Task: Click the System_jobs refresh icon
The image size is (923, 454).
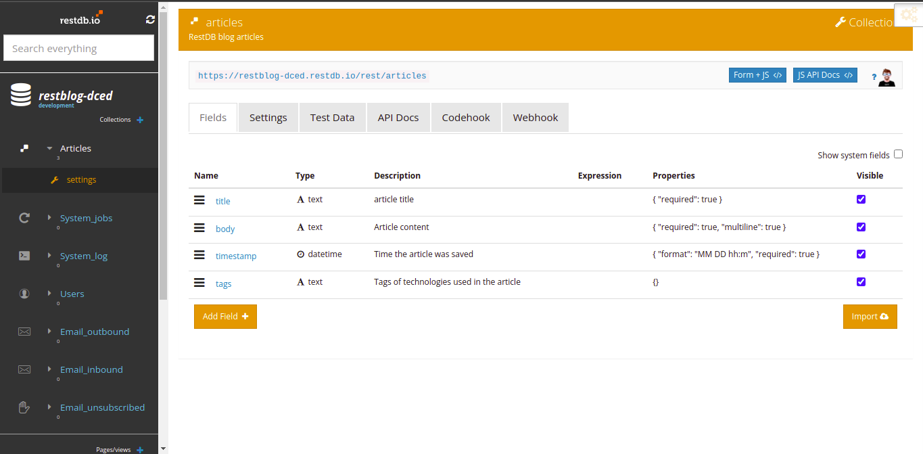Action: tap(24, 218)
